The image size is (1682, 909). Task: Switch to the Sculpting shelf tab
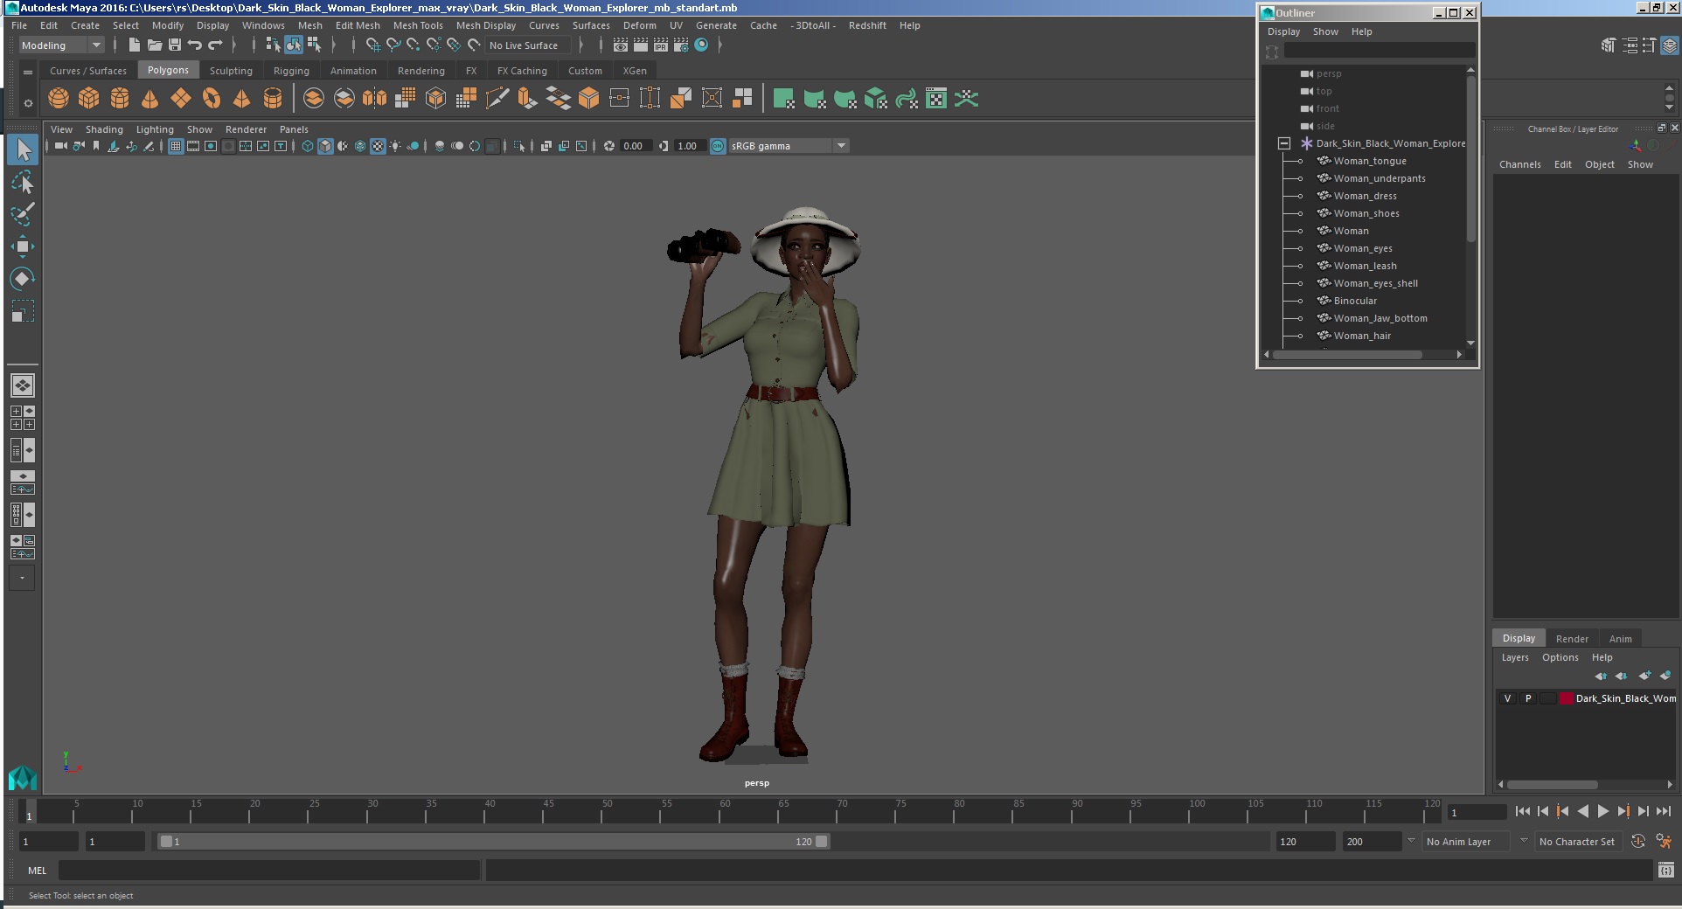(231, 71)
